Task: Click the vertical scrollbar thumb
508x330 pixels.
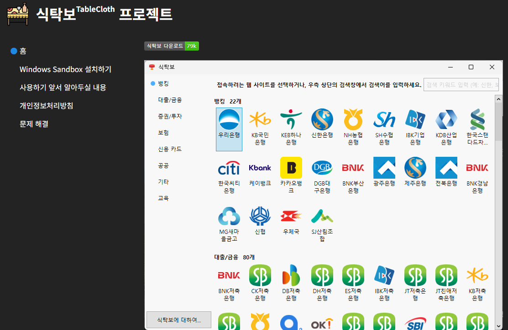Action: point(498,122)
